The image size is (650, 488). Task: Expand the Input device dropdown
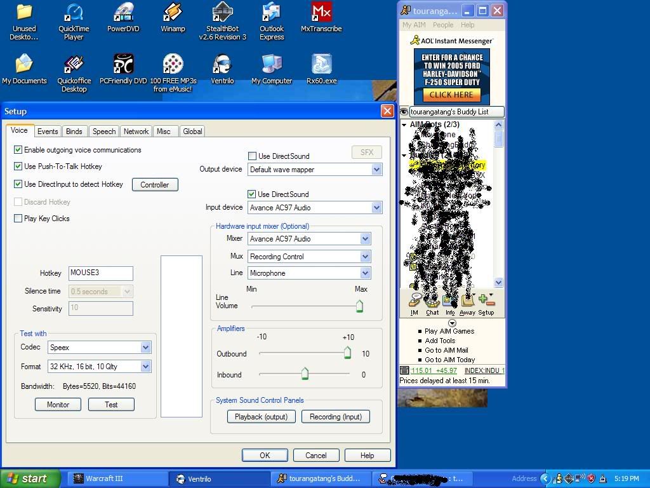click(376, 208)
